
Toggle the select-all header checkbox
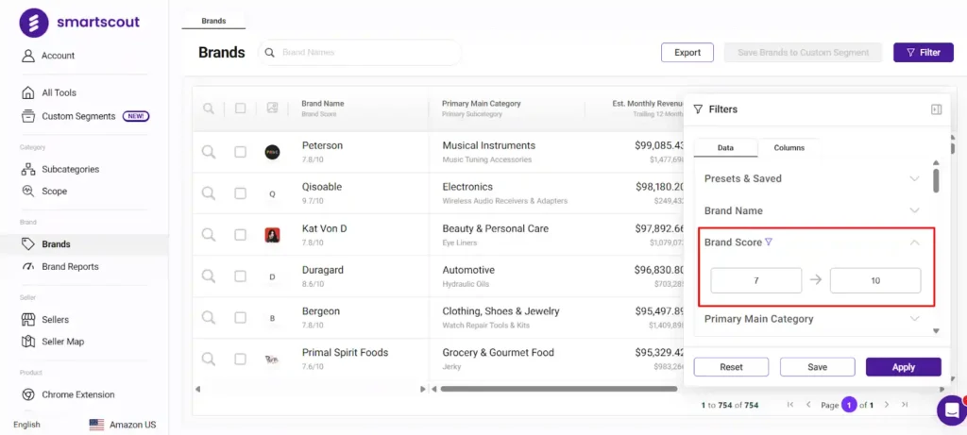(x=241, y=109)
